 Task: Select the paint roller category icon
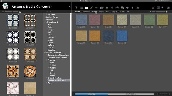76,8
